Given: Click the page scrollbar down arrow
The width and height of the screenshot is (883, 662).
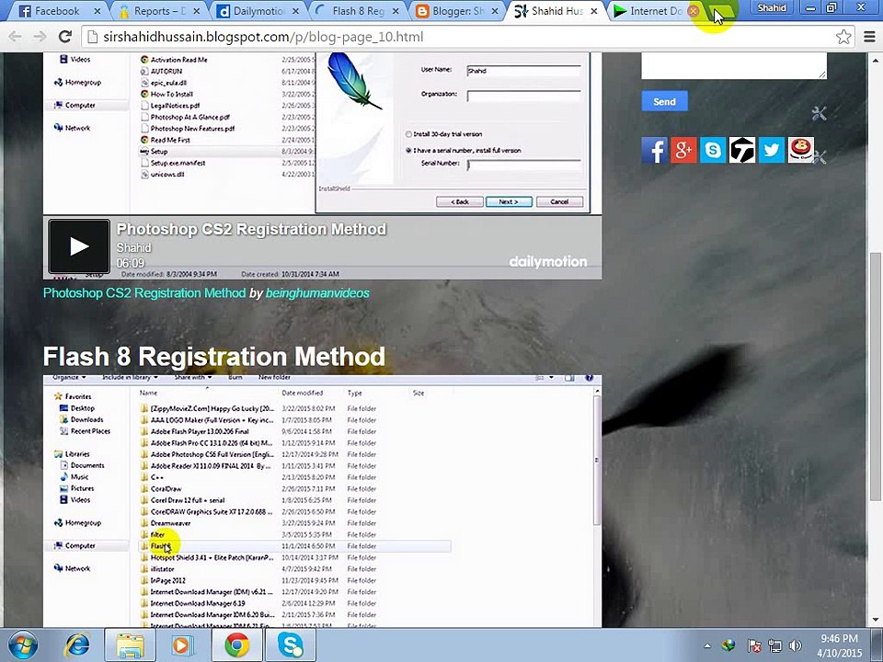Looking at the screenshot, I should pos(876,621).
